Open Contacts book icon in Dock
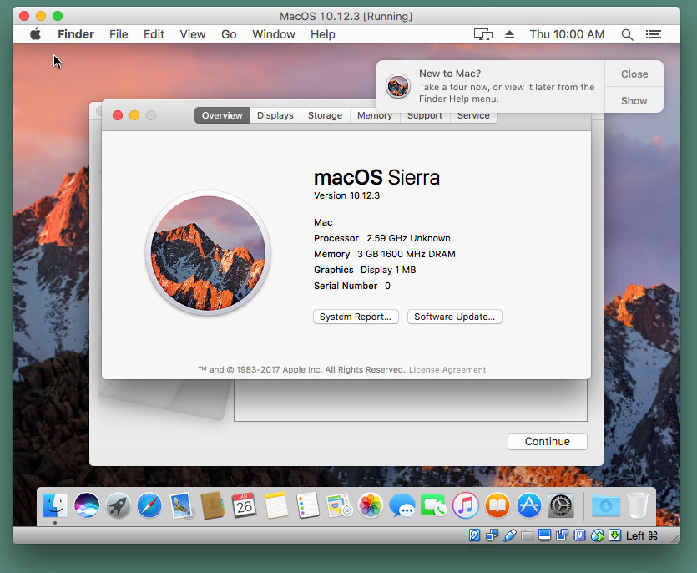This screenshot has height=573, width=697. pos(213,506)
